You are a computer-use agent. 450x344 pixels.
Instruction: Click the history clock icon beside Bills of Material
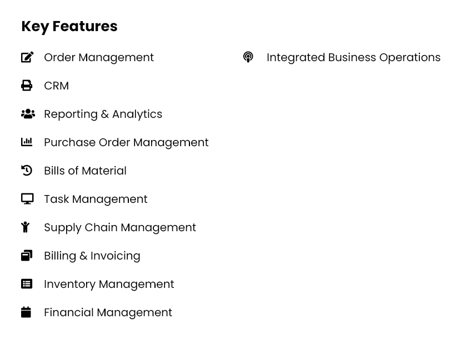27,170
